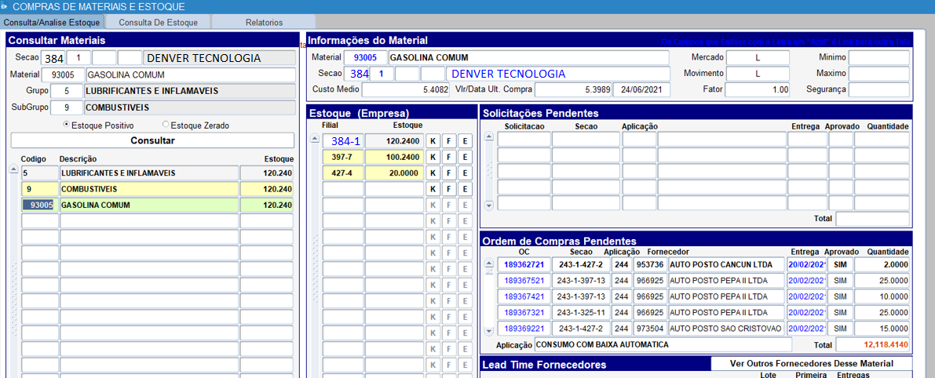Click the Fator field showing 1.00
Image resolution: width=935 pixels, height=378 pixels.
pos(758,90)
